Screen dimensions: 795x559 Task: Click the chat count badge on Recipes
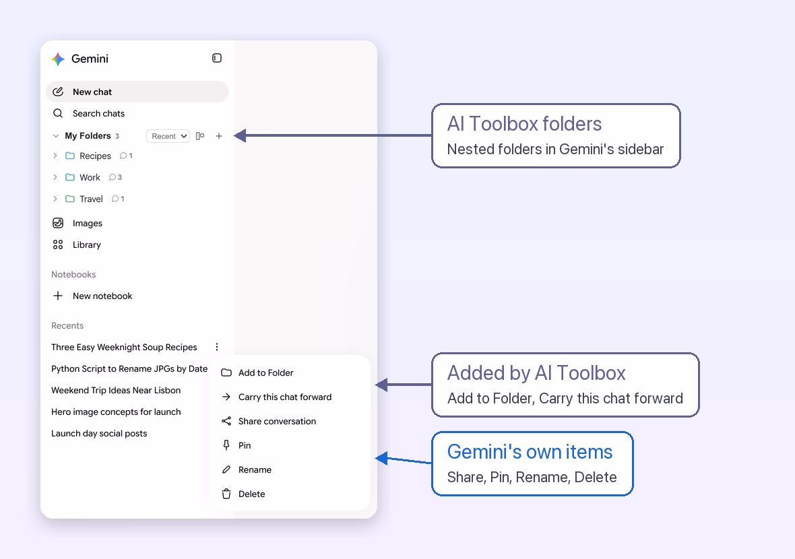(126, 156)
